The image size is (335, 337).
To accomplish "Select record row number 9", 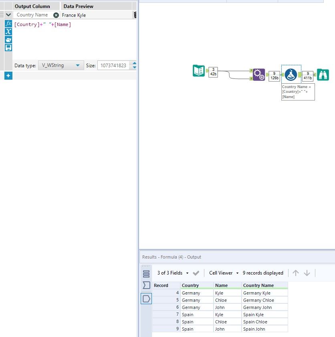I will pyautogui.click(x=166, y=329).
